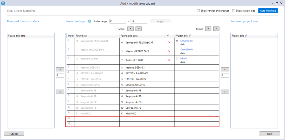Click red X for Maxon MAXPOS 50/5 row
This screenshot has width=285, height=140.
tap(169, 51)
